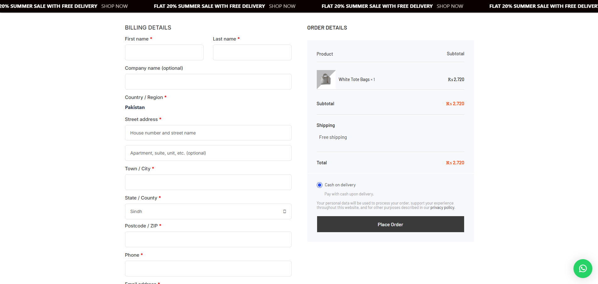Click the First name input field
598x284 pixels.
164,52
